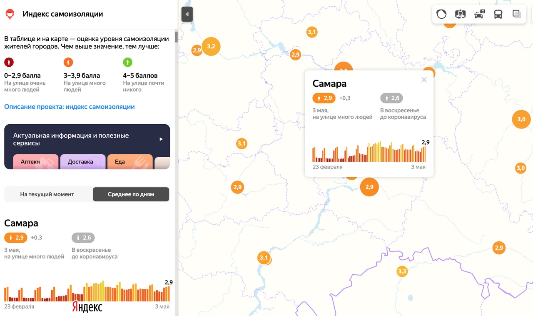Open map layers switcher
533x316 pixels.
point(517,14)
